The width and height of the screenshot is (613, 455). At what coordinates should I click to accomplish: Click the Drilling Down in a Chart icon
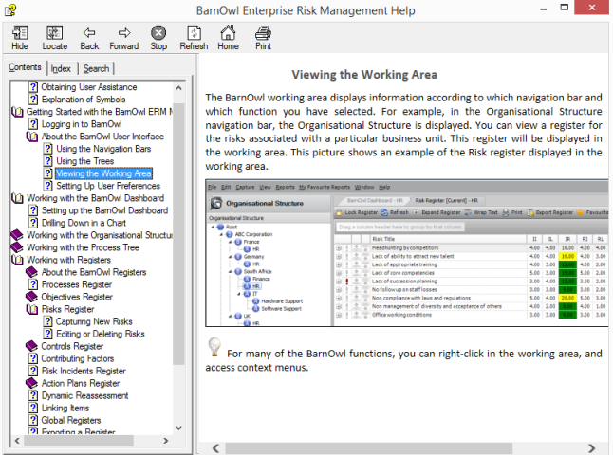coord(33,223)
